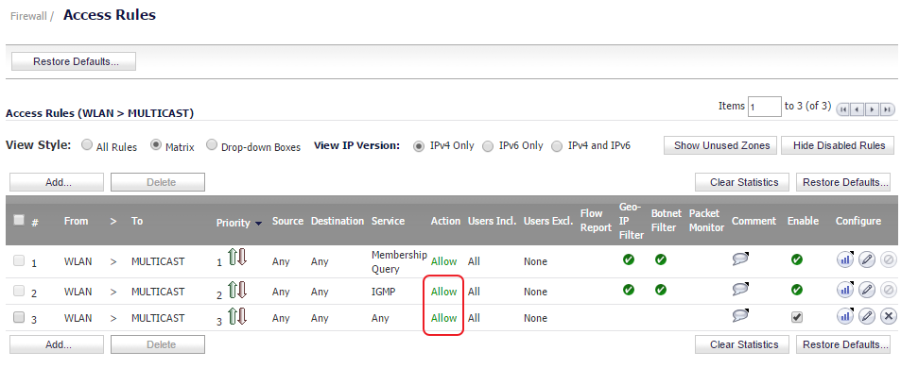Open comment bubble for rule 3

740,315
